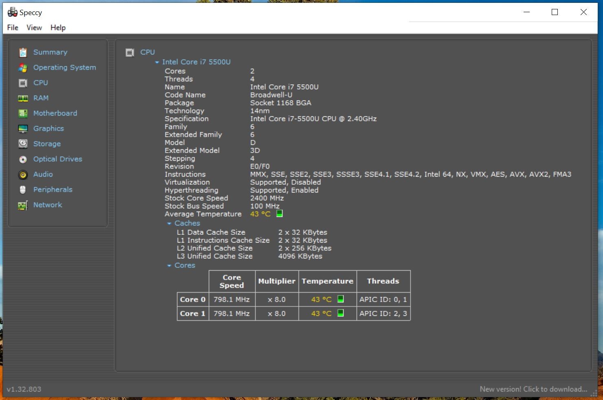The image size is (603, 400).
Task: Click the Average Temperature green indicator
Action: [x=279, y=213]
